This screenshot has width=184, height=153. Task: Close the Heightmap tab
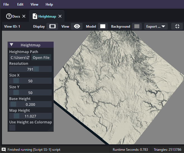(x=60, y=16)
